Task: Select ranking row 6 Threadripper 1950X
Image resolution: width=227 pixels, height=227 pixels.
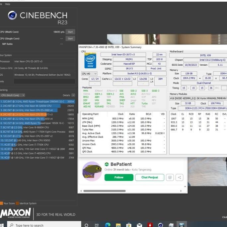Action: (38, 123)
